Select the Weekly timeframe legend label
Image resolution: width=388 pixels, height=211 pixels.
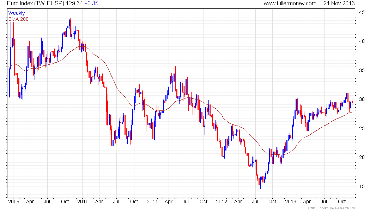tap(17, 13)
